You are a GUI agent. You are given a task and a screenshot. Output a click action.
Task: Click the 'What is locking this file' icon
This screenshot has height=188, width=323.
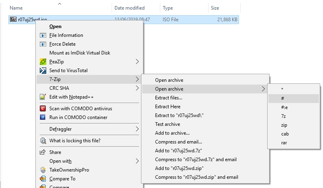click(43, 141)
